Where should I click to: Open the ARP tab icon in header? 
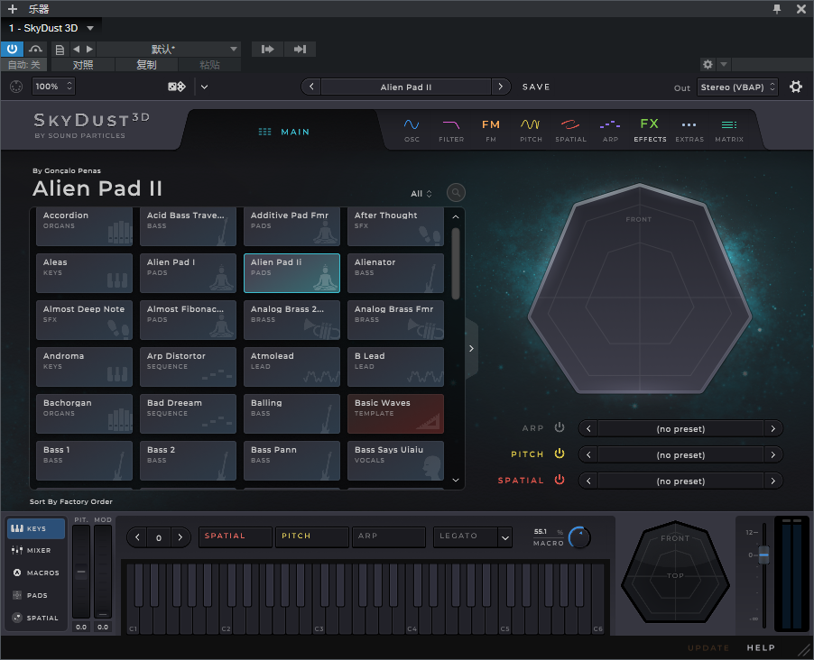click(x=610, y=130)
